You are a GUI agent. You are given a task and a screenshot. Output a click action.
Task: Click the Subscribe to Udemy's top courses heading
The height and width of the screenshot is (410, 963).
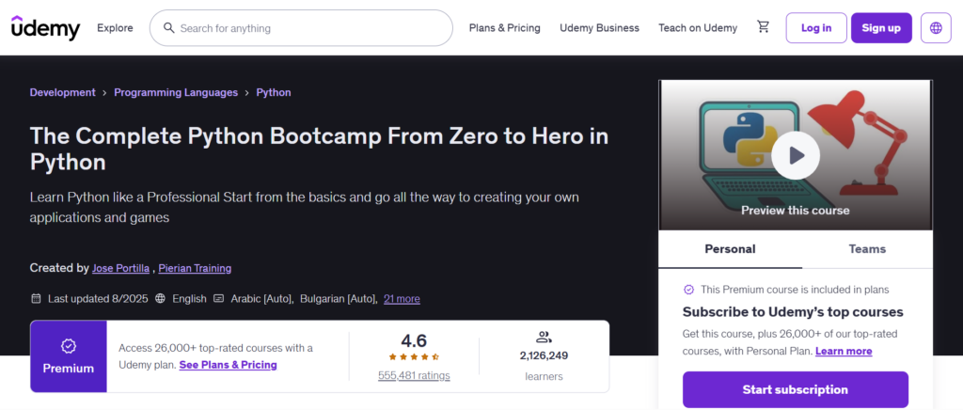[793, 312]
